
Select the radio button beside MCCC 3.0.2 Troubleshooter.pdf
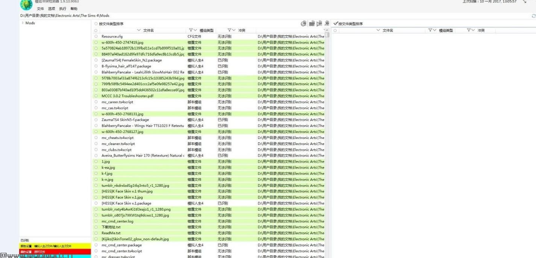96,96
